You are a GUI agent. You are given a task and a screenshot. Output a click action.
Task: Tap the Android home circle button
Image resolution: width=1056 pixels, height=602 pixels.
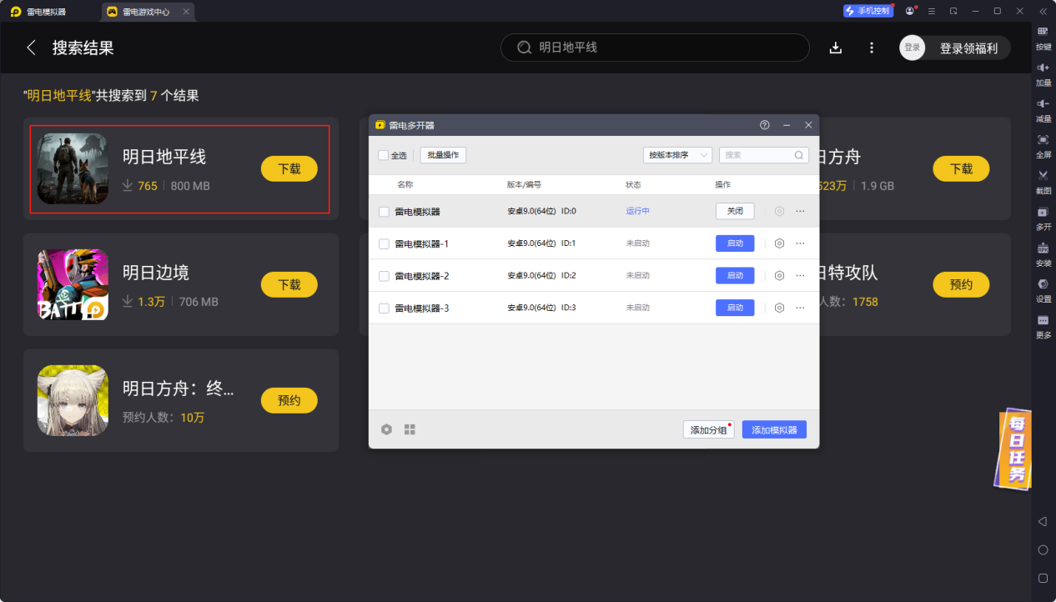[x=1043, y=549]
